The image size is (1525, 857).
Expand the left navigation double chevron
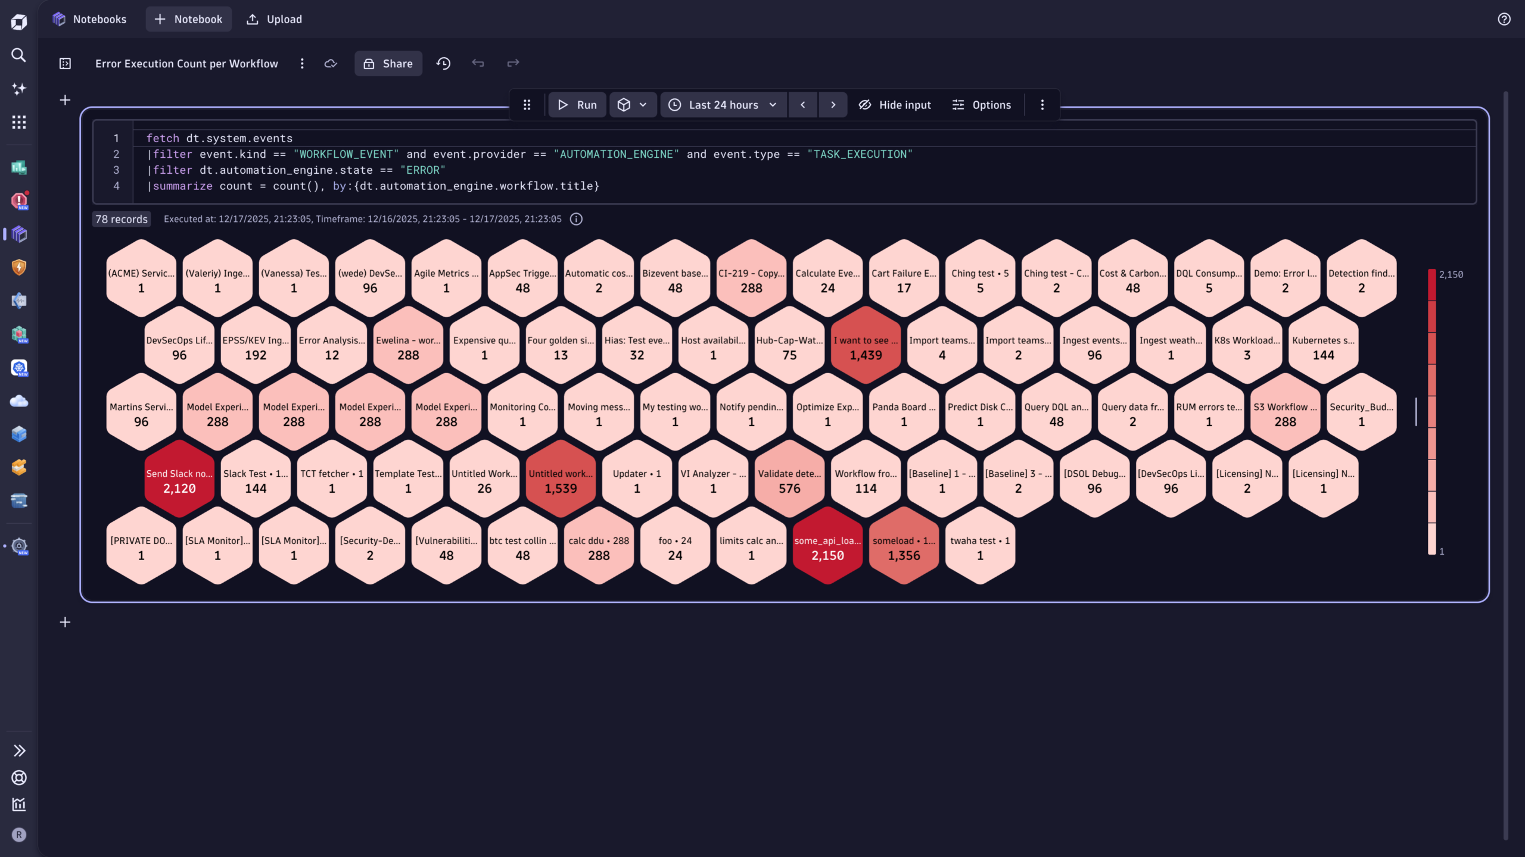coord(18,750)
